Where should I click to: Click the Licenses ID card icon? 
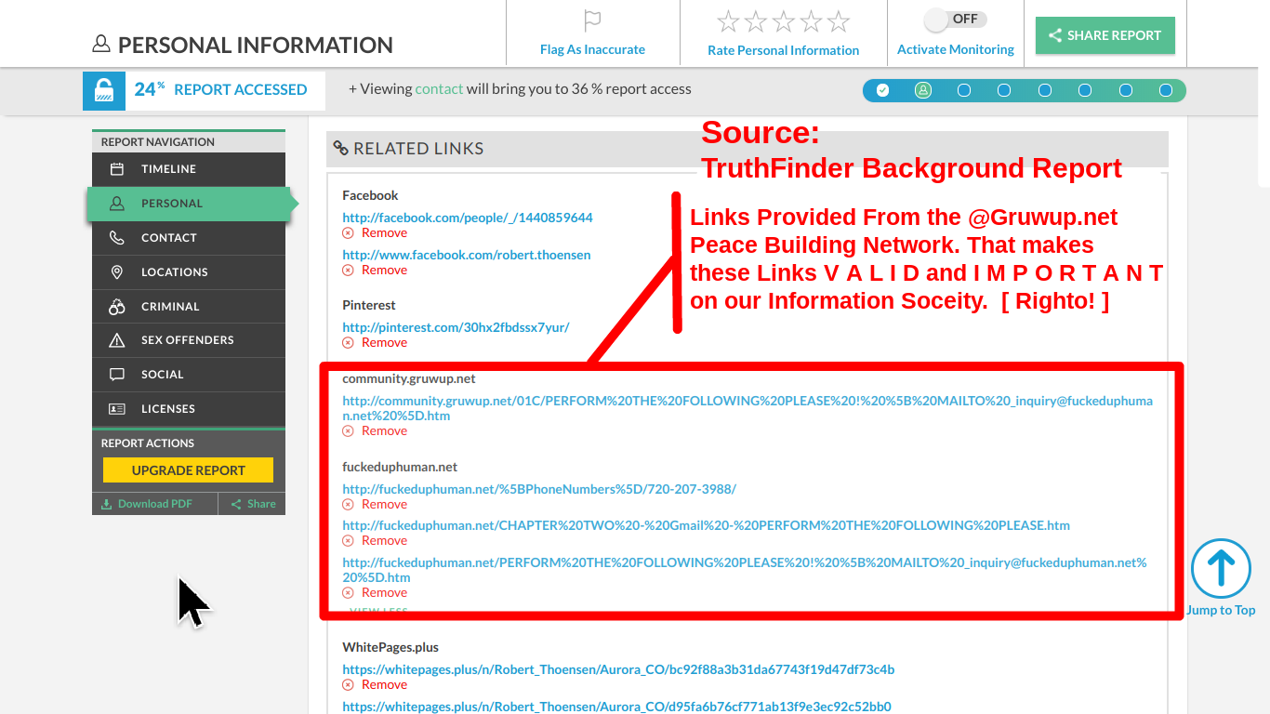[x=117, y=409]
